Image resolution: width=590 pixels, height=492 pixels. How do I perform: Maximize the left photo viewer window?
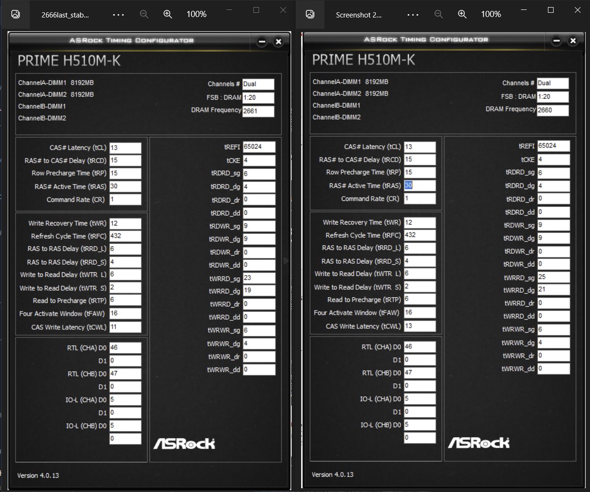click(x=256, y=10)
